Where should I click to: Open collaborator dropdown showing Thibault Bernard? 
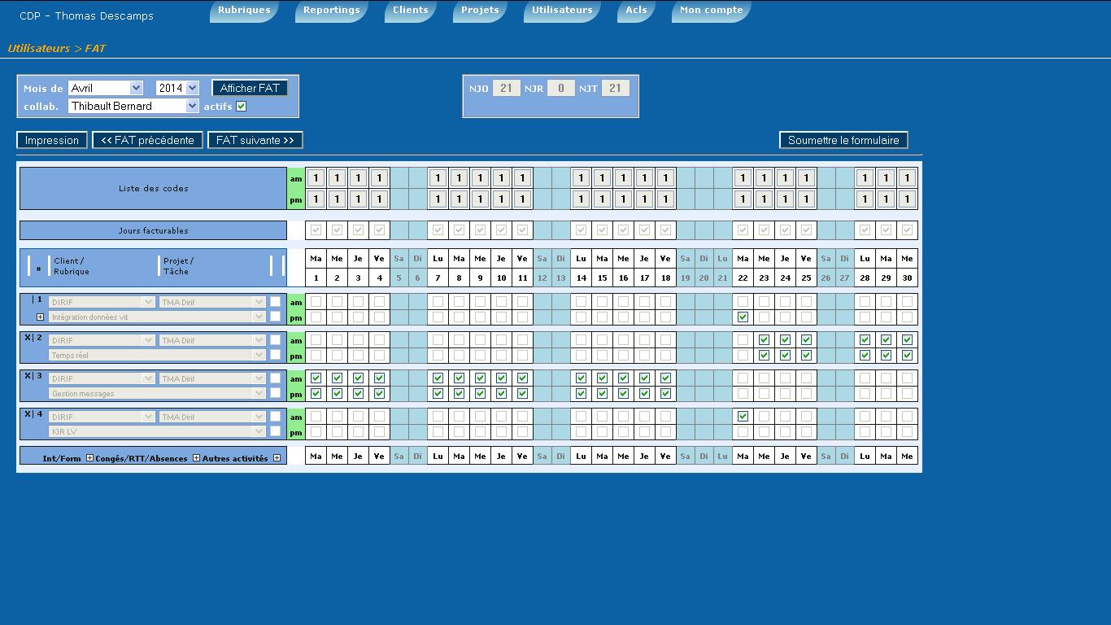[x=133, y=106]
